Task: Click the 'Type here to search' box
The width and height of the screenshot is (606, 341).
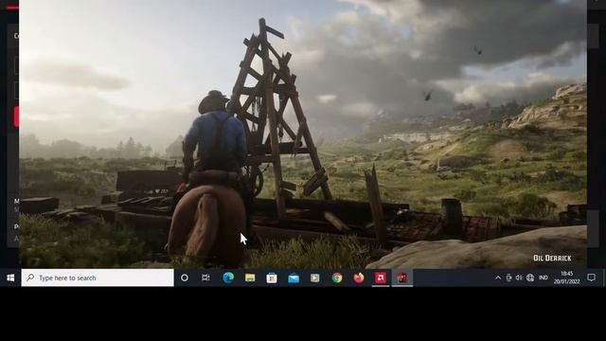Action: pyautogui.click(x=98, y=278)
